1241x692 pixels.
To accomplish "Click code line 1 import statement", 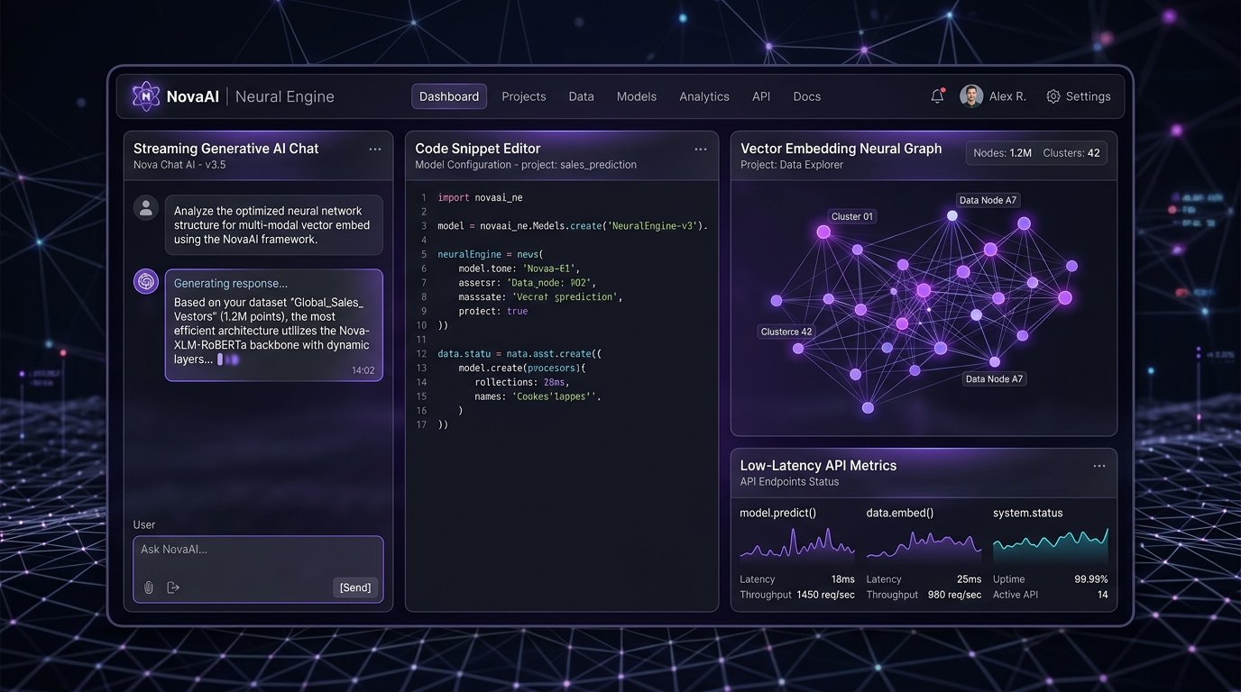I will [x=480, y=197].
